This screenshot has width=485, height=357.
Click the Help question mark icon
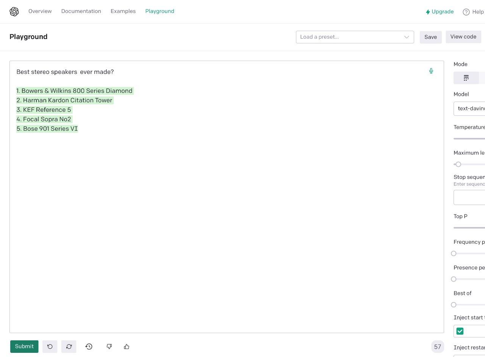[x=466, y=12]
